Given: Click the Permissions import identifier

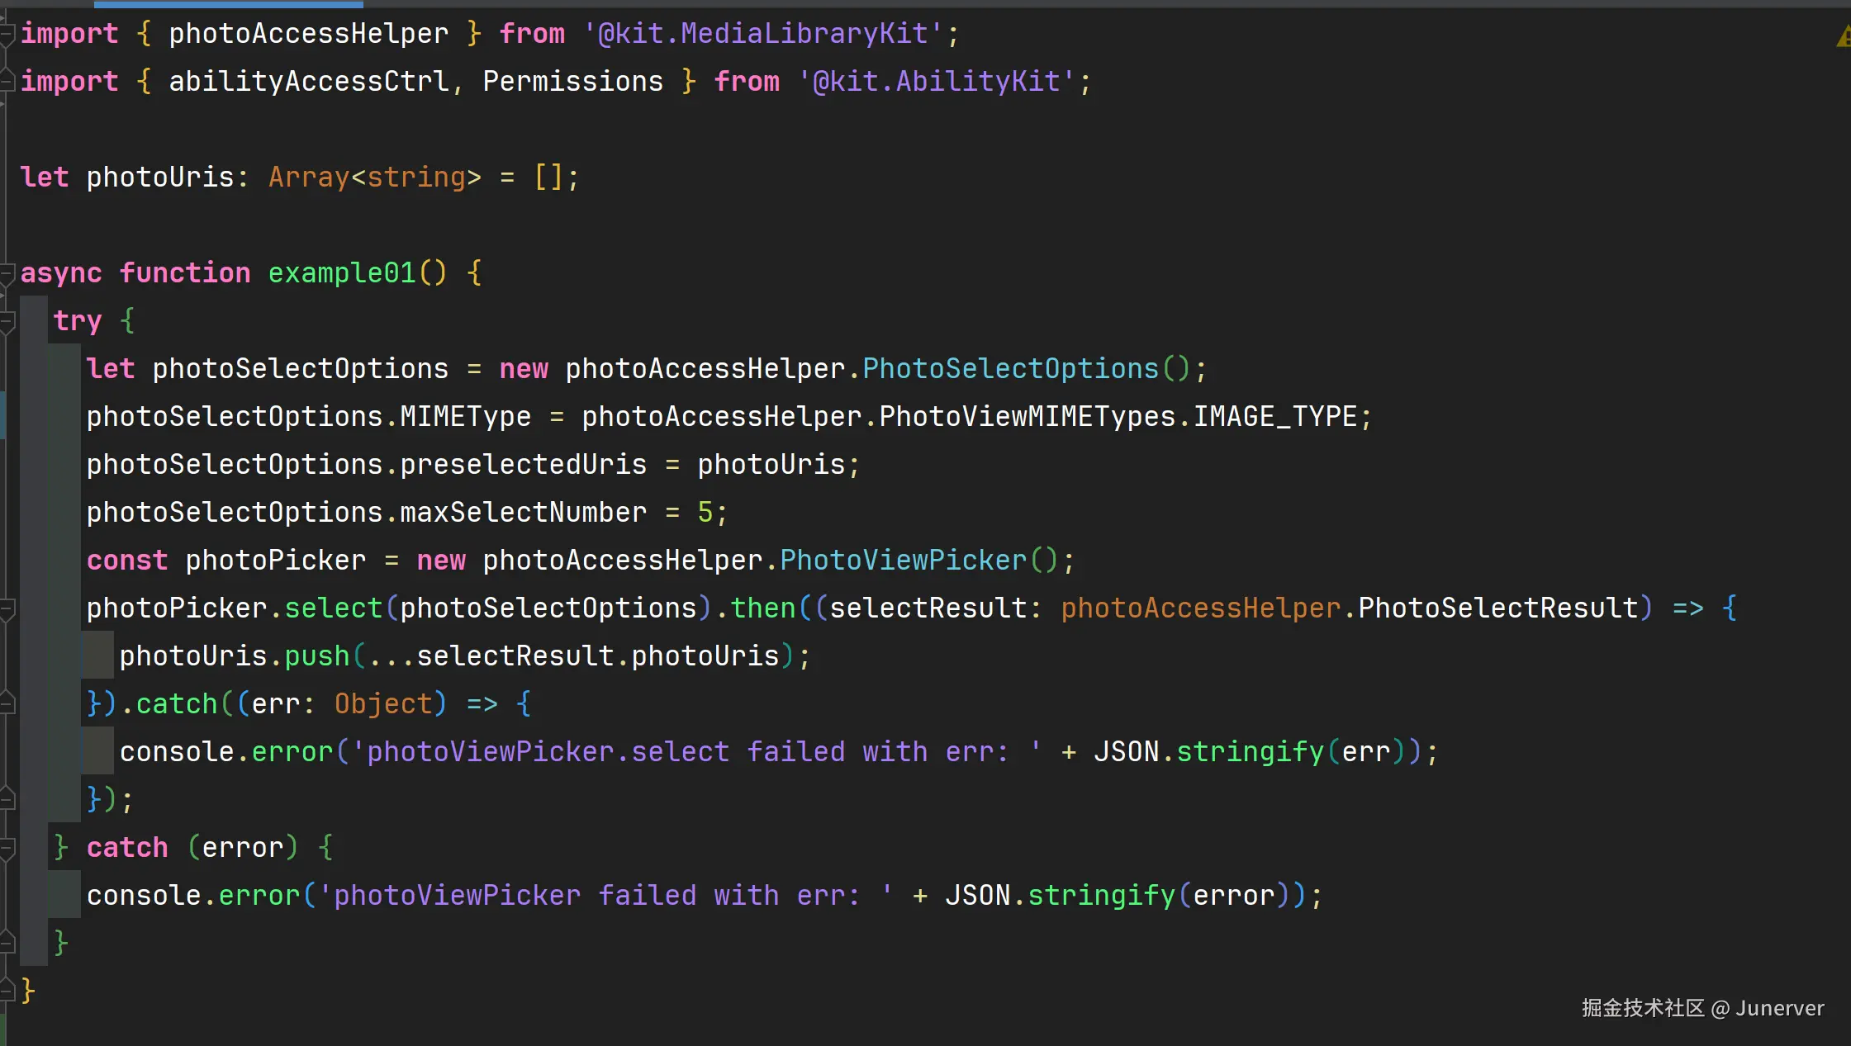Looking at the screenshot, I should point(572,81).
